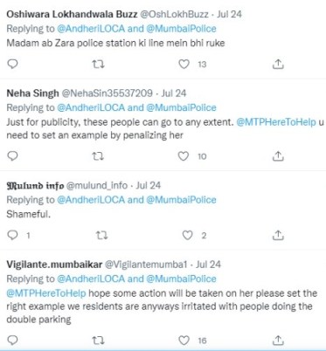The height and width of the screenshot is (351, 326).
Task: Open @MTPHereToHelp mention in Neha Singh's tweet
Action: (x=276, y=122)
